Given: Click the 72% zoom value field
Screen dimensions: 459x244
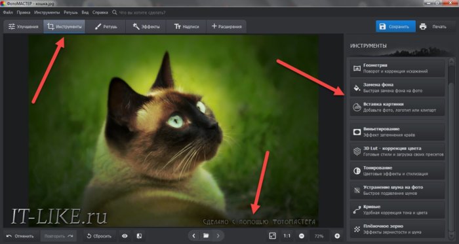Looking at the screenshot, I should (319, 236).
